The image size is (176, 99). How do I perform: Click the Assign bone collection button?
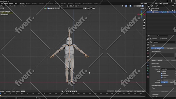[154, 60]
